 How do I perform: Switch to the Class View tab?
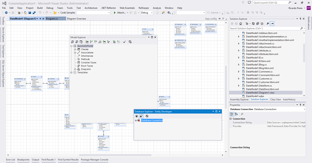click(x=275, y=99)
